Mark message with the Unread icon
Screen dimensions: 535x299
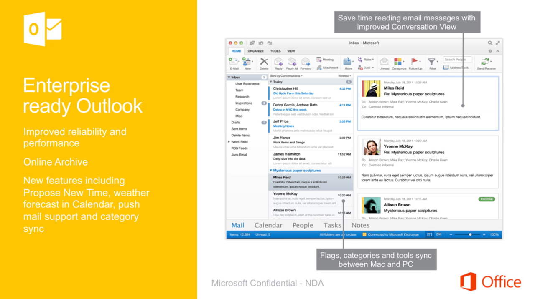pos(384,62)
